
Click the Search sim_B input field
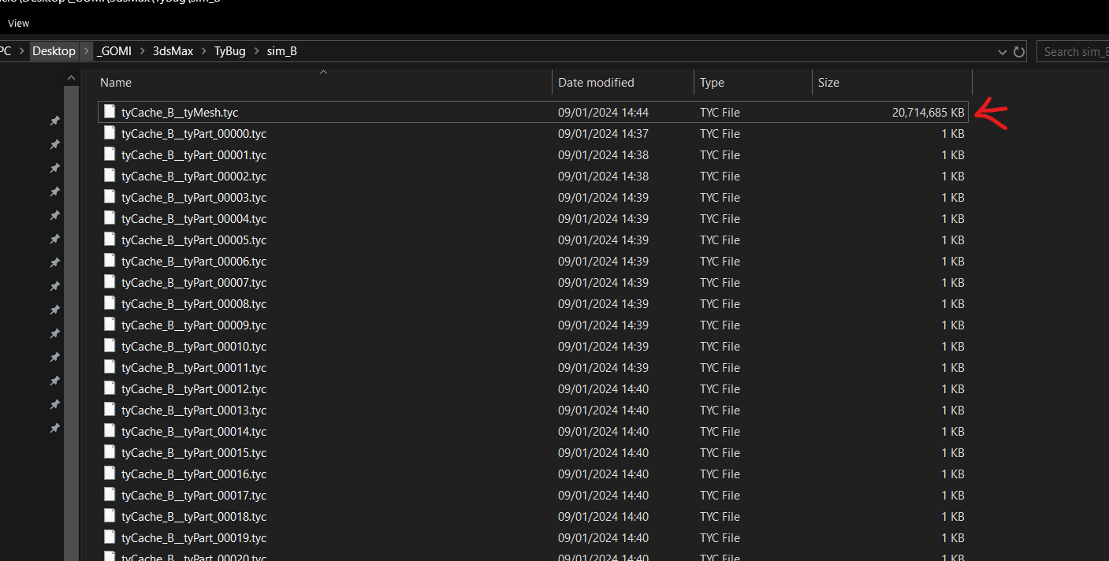(x=1072, y=52)
